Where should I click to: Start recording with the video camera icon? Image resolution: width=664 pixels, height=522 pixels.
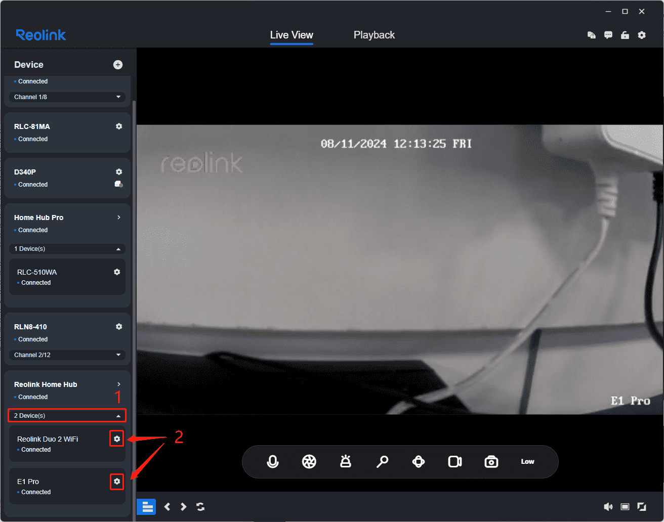coord(455,461)
